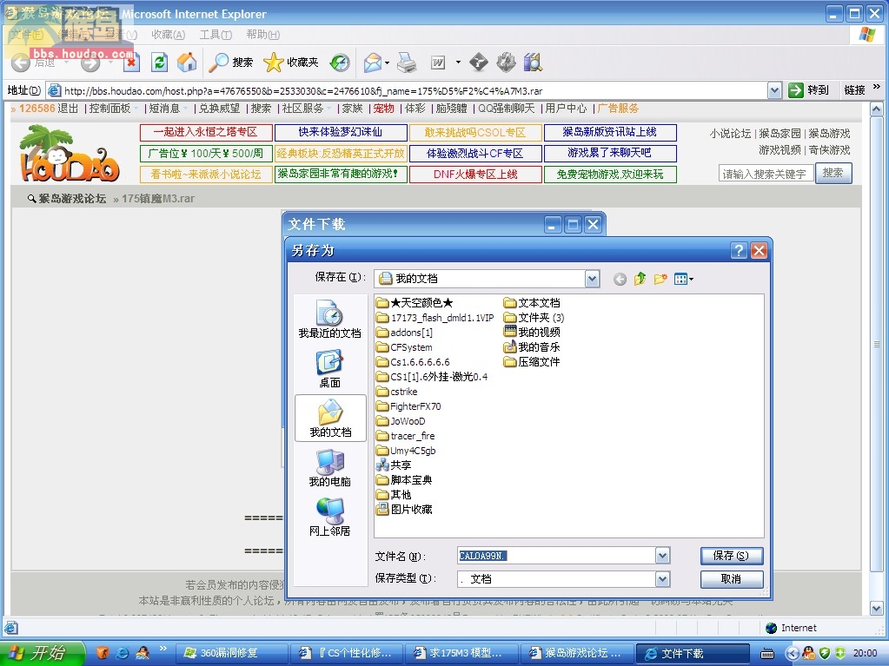Image resolution: width=889 pixels, height=666 pixels.
Task: Open the 图片收藏 folder
Action: (404, 509)
